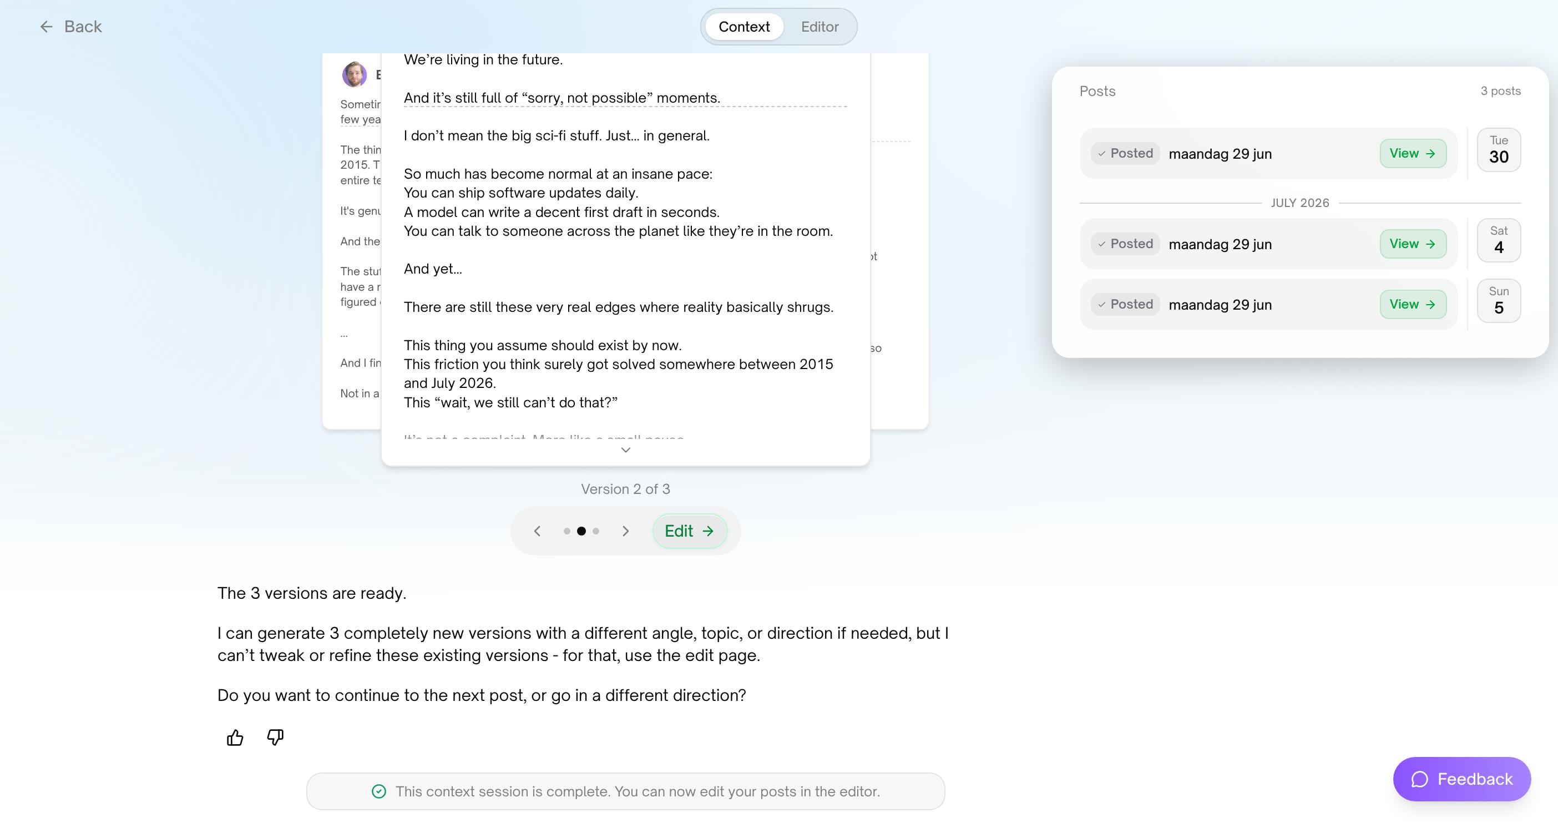Show the next version with right chevron
Viewport: 1558px width, 828px height.
(625, 531)
